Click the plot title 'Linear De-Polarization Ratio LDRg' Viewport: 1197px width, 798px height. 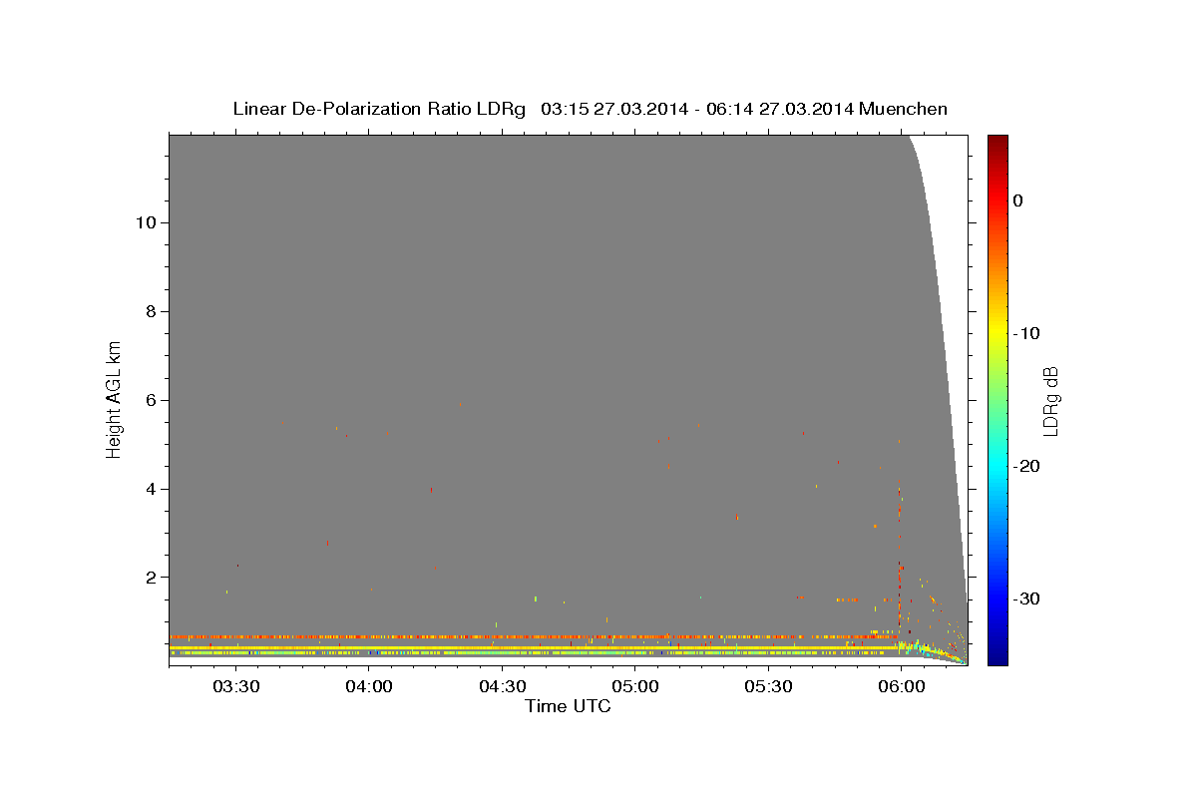point(379,109)
